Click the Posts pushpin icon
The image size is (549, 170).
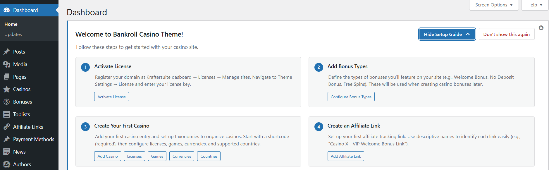pyautogui.click(x=7, y=52)
